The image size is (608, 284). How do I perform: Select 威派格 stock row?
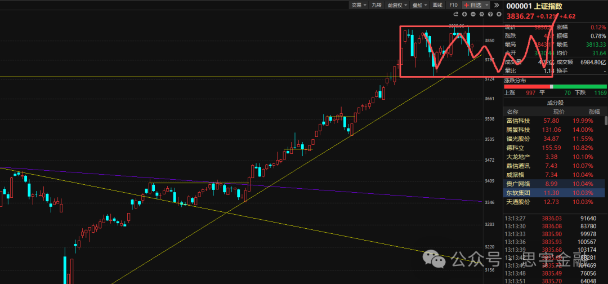pos(554,175)
